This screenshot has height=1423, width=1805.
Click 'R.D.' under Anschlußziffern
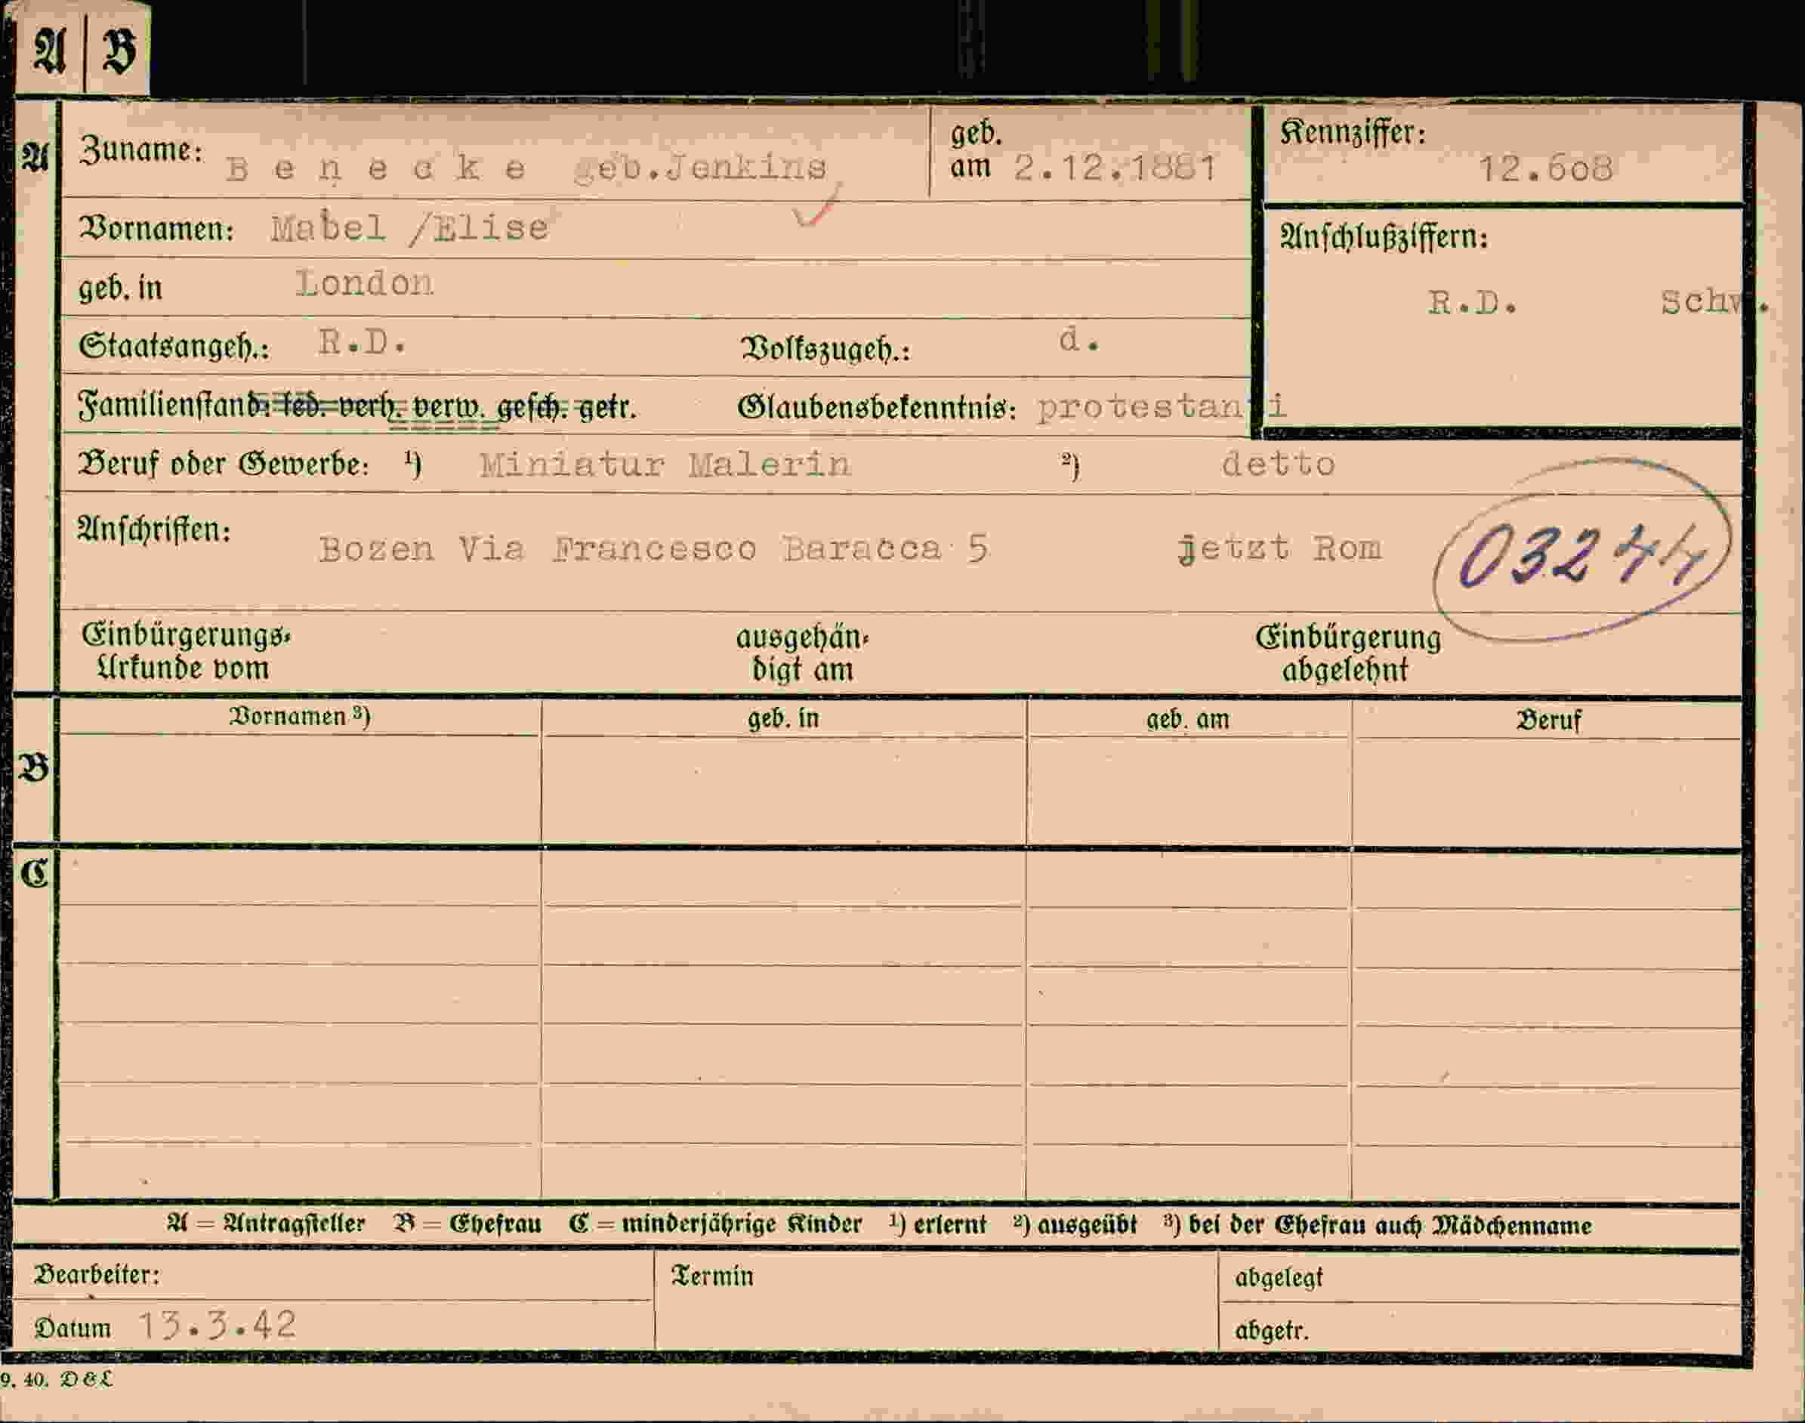coord(1473,302)
